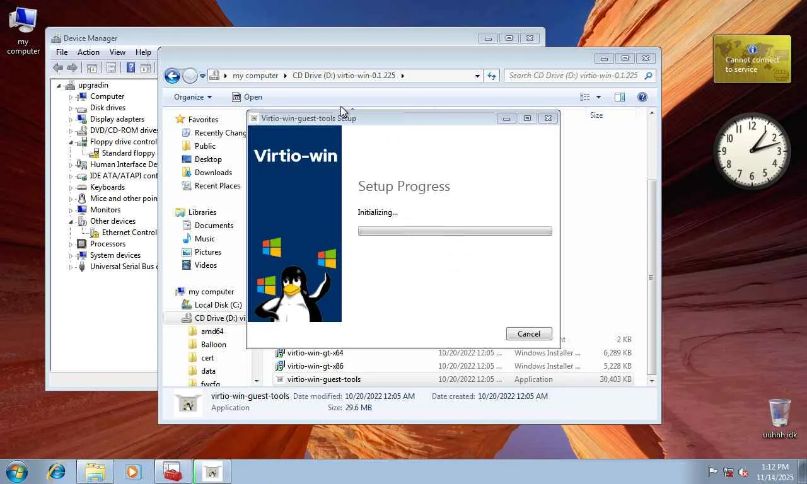The width and height of the screenshot is (807, 484).
Task: Open View menu in Device Manager
Action: tap(117, 52)
